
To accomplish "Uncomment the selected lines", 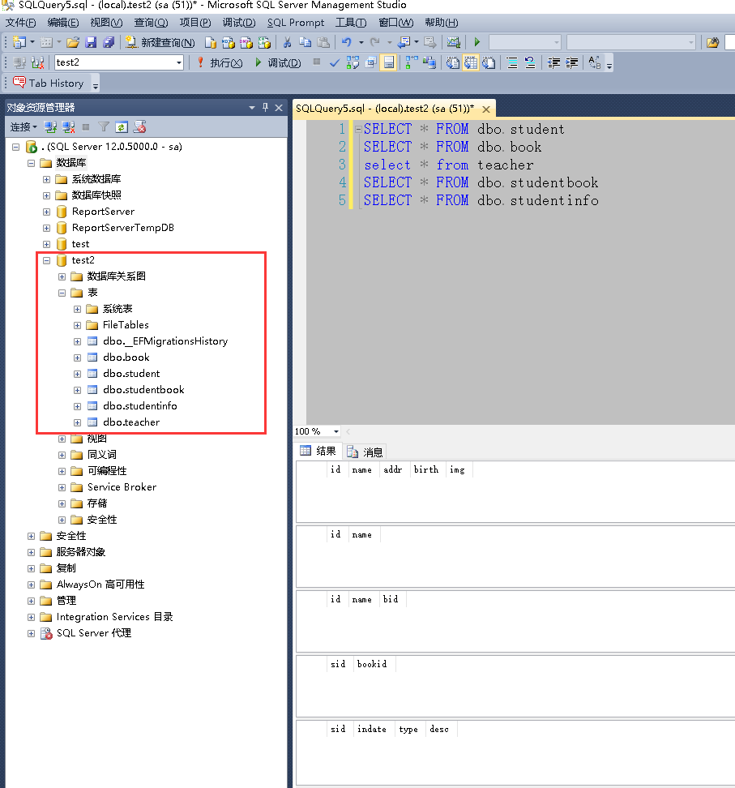I will click(530, 62).
